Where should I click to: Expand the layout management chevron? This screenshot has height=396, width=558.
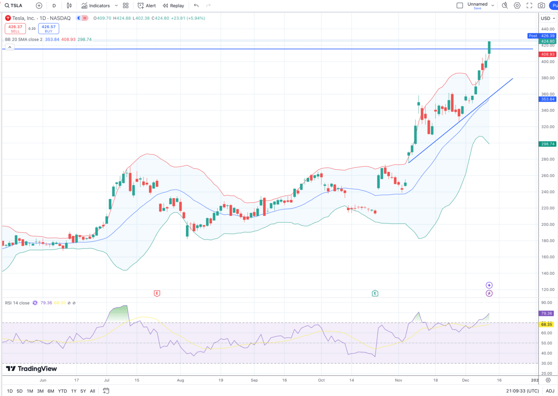pyautogui.click(x=493, y=6)
